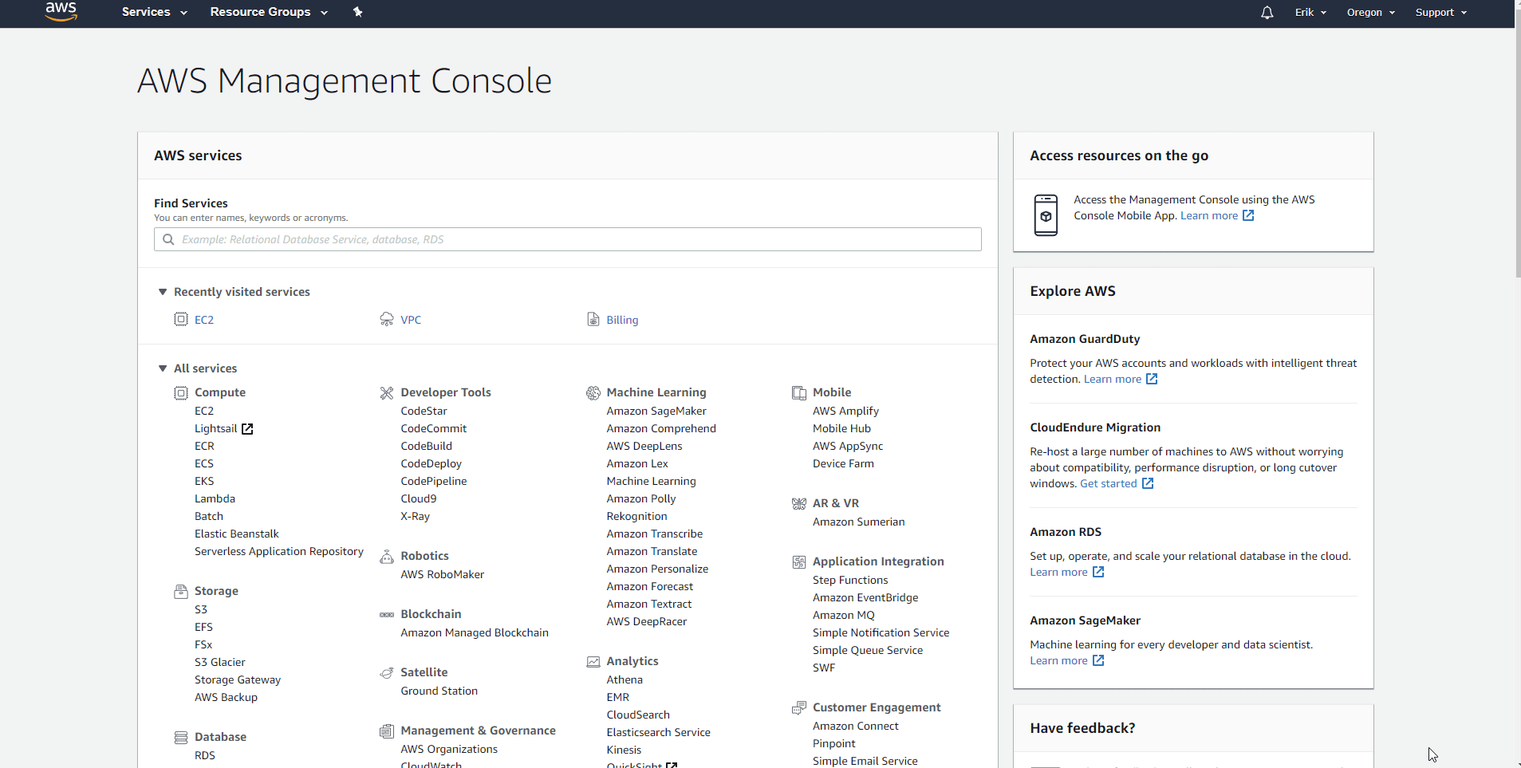Click external link icon next to Console Mobile App Learn more
1521x768 pixels.
point(1248,215)
